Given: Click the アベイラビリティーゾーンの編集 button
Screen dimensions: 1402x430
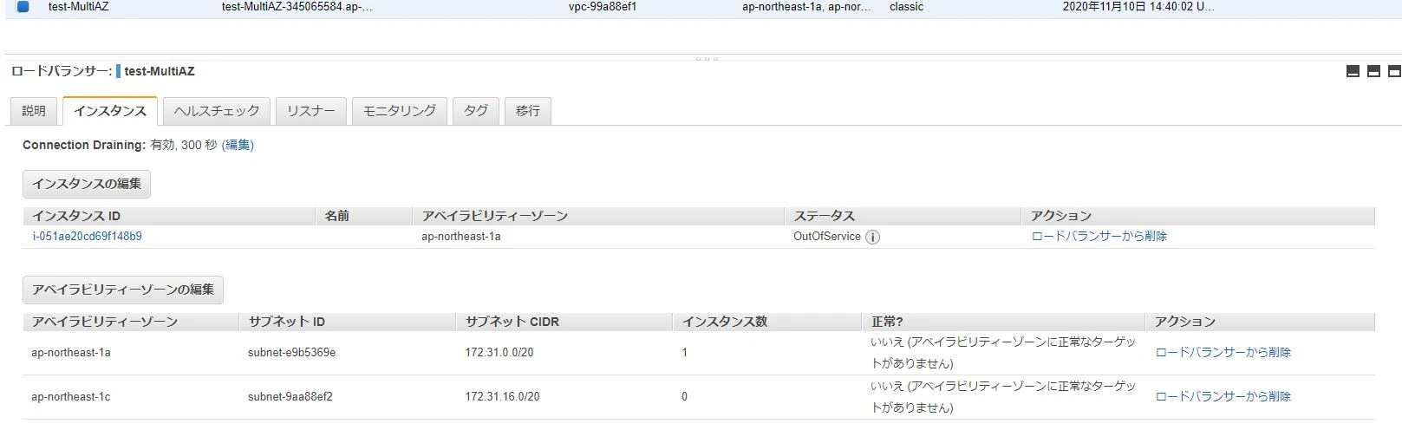Looking at the screenshot, I should point(123,290).
